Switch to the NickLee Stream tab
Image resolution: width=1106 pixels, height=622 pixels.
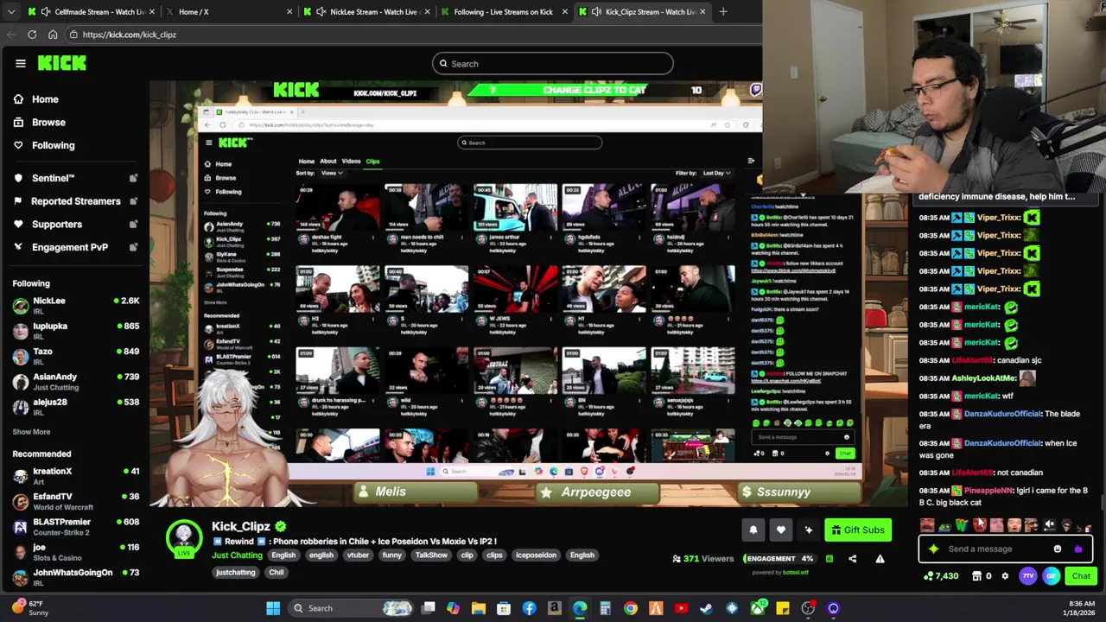click(365, 11)
